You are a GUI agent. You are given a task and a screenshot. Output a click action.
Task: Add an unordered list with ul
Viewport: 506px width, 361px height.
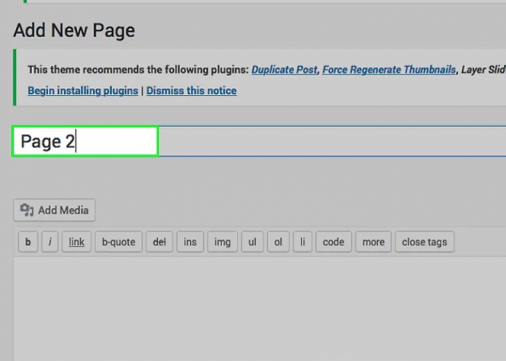tap(252, 242)
